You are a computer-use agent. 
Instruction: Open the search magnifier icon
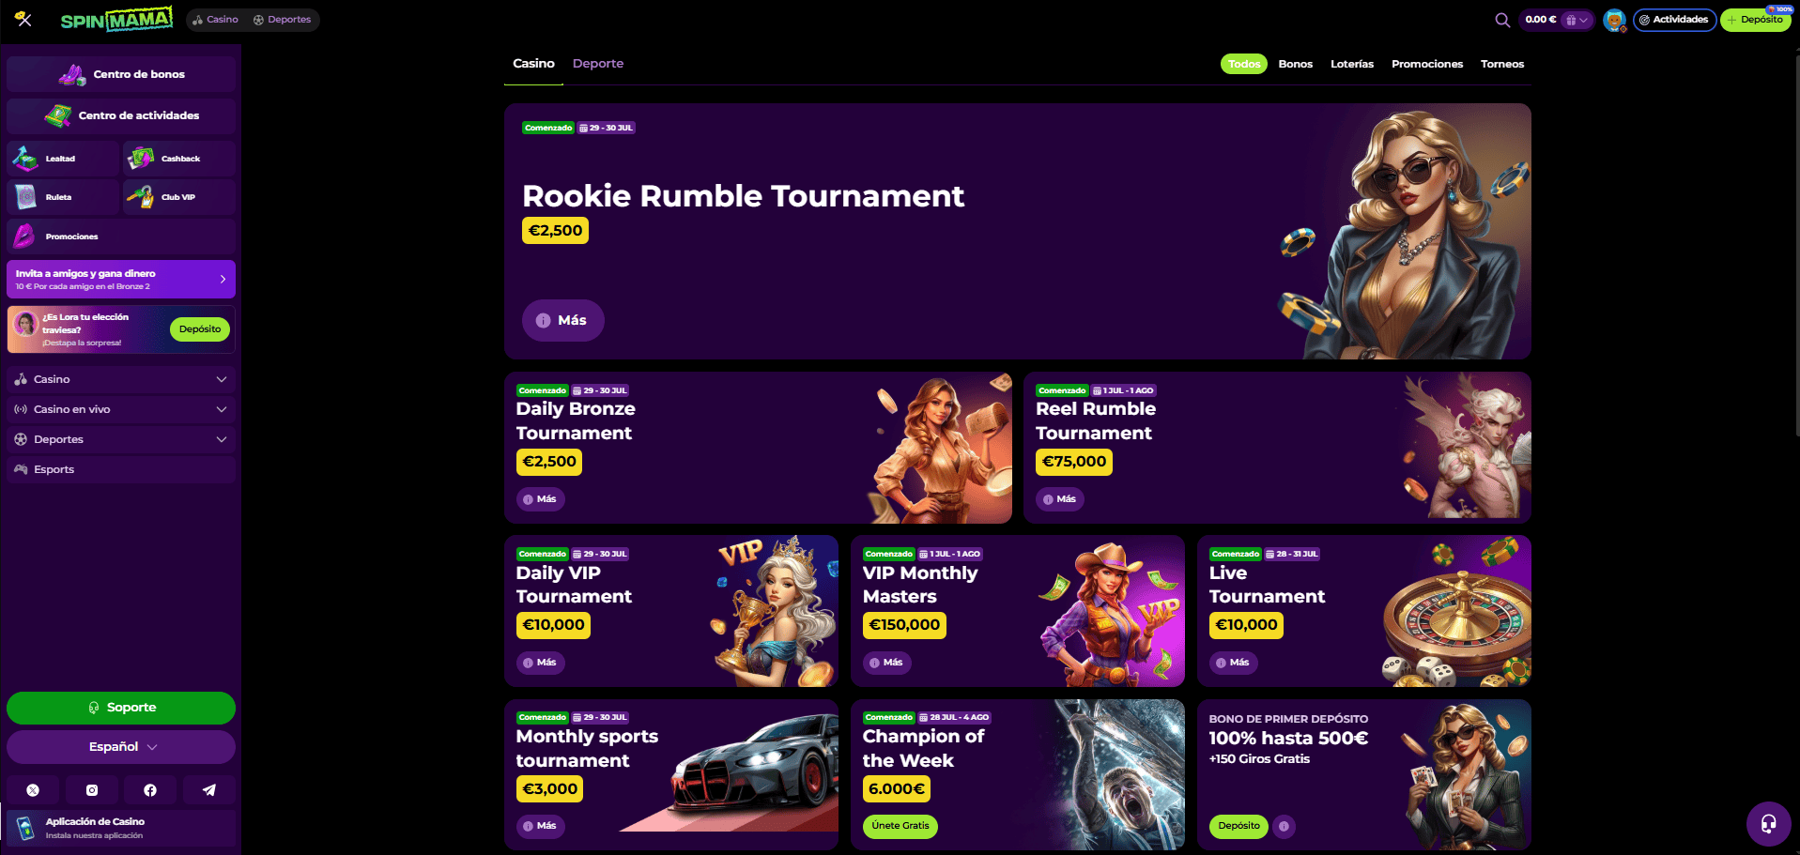(x=1502, y=20)
